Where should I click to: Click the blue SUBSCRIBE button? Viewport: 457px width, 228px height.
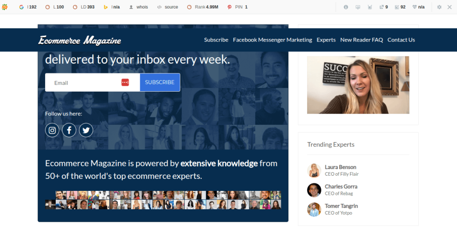coord(160,82)
